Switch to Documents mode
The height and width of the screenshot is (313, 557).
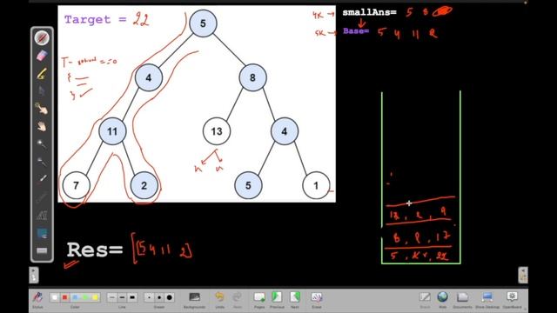point(462,299)
